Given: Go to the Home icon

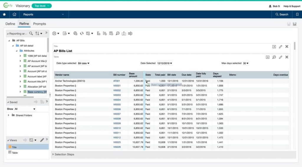Looking at the screenshot, I should click(14, 14).
